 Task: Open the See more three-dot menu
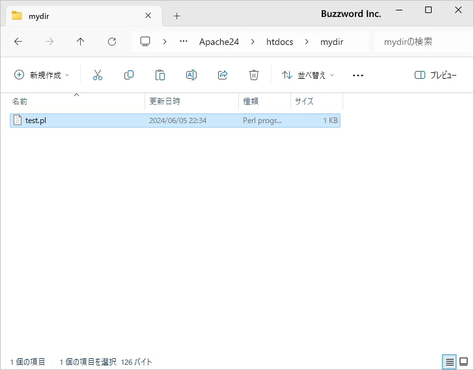click(x=357, y=75)
